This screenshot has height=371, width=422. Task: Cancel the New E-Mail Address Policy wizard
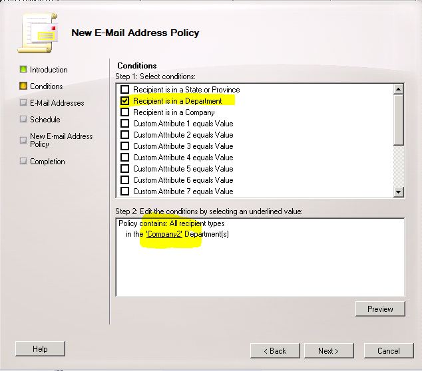tap(389, 351)
